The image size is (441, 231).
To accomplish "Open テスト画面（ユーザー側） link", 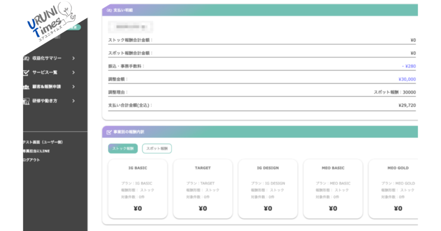I will (43, 142).
